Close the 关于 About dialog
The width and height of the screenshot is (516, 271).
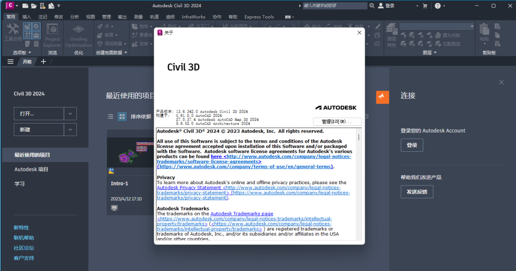(x=359, y=32)
